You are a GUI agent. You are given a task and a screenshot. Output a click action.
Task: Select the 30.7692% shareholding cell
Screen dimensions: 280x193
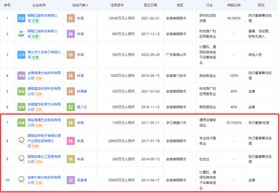(x=234, y=123)
